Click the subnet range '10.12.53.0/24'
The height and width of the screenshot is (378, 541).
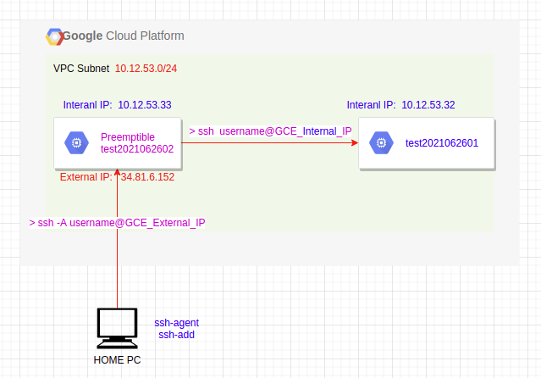[146, 69]
